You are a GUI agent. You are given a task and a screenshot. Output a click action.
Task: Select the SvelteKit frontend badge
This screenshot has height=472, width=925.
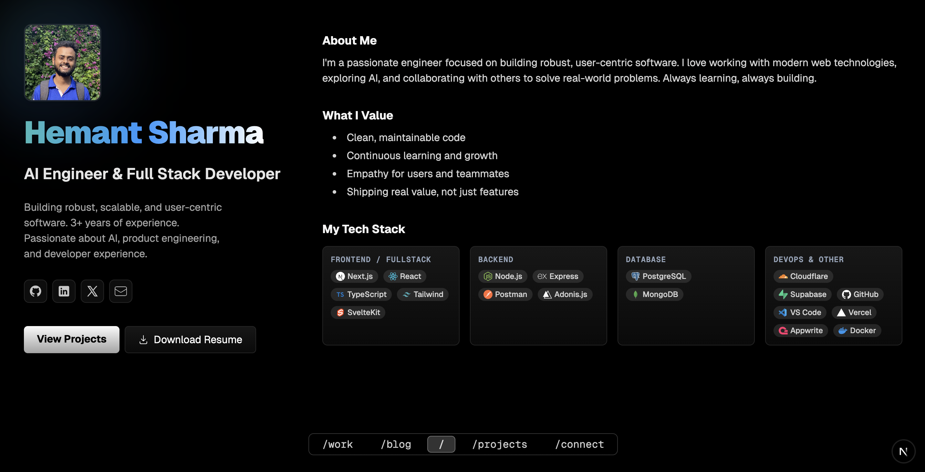coord(358,312)
